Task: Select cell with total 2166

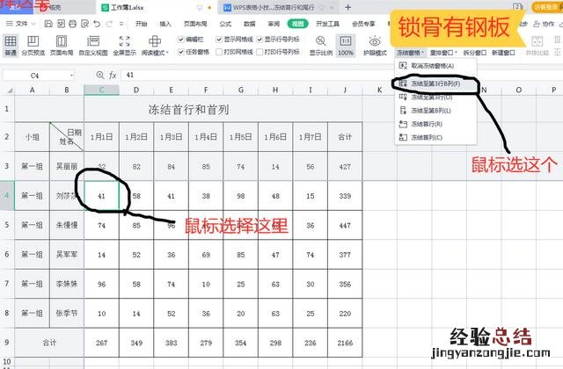Action: pos(345,343)
